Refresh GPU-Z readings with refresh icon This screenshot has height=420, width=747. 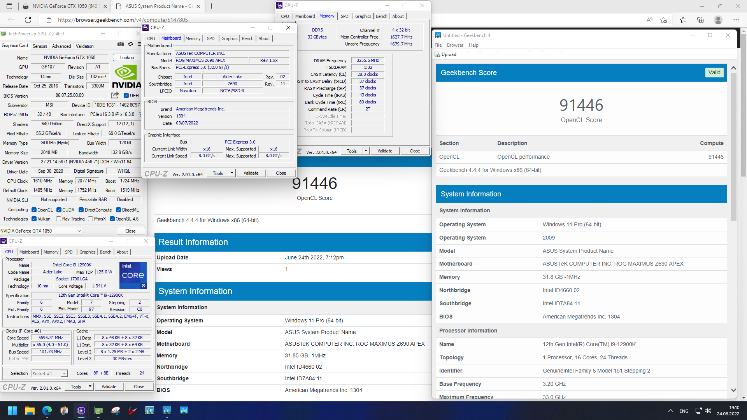pos(131,44)
